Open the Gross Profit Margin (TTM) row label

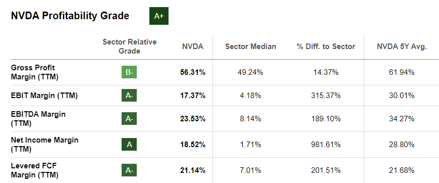point(35,72)
